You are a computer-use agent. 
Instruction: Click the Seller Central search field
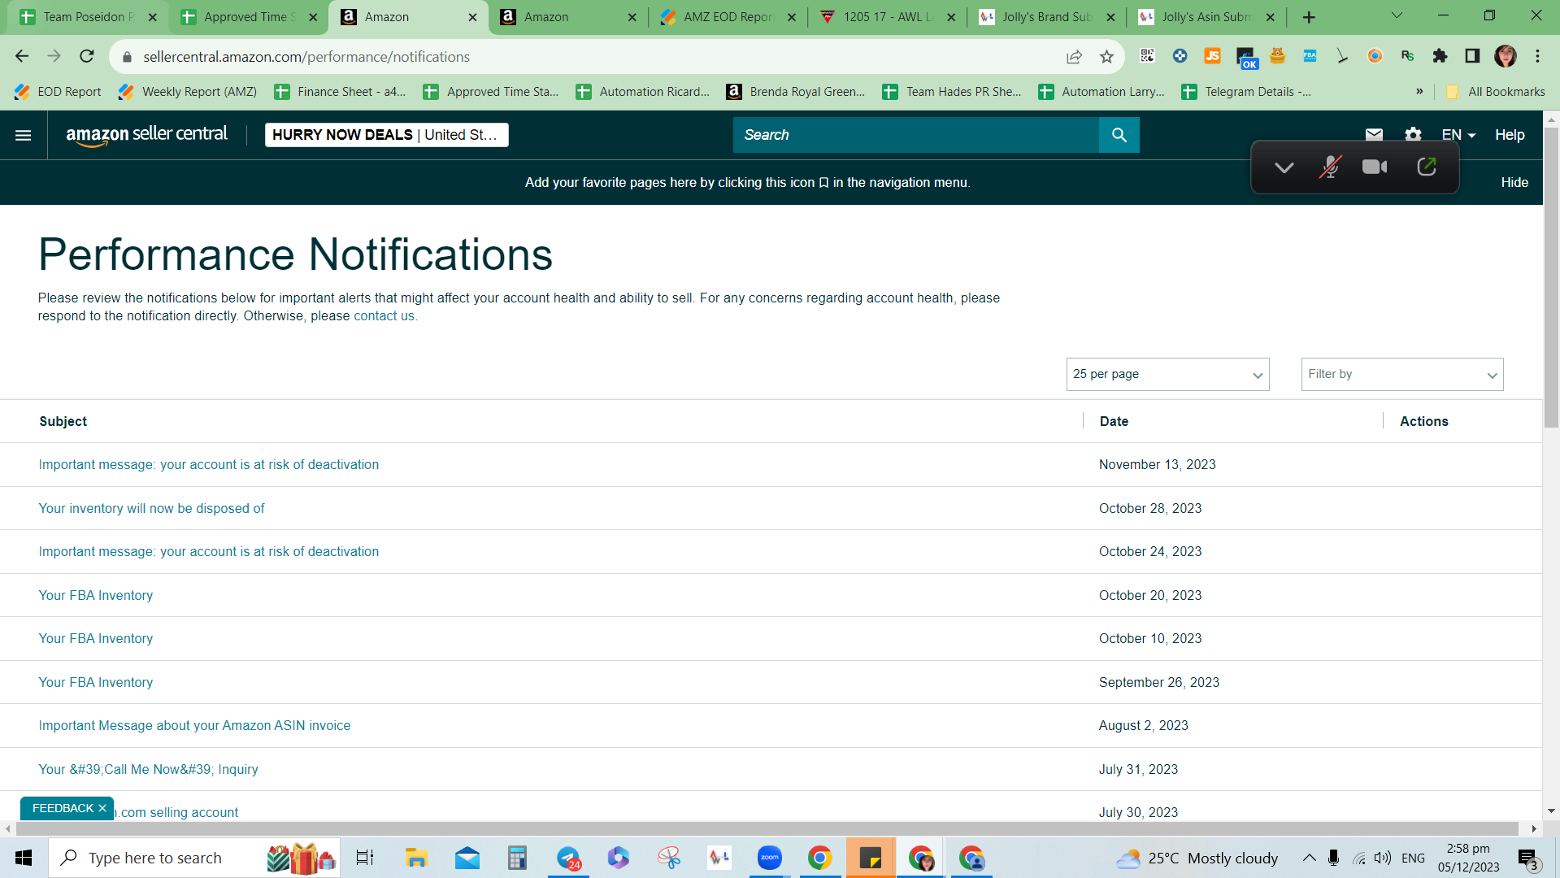coord(915,135)
